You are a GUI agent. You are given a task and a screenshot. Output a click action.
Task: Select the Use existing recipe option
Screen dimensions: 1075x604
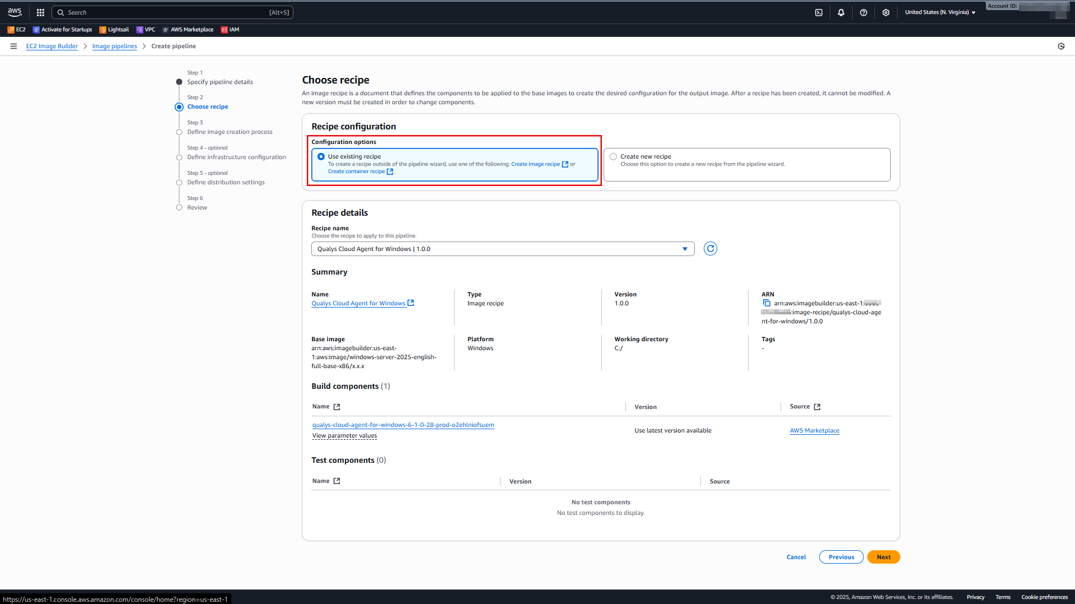coord(321,157)
